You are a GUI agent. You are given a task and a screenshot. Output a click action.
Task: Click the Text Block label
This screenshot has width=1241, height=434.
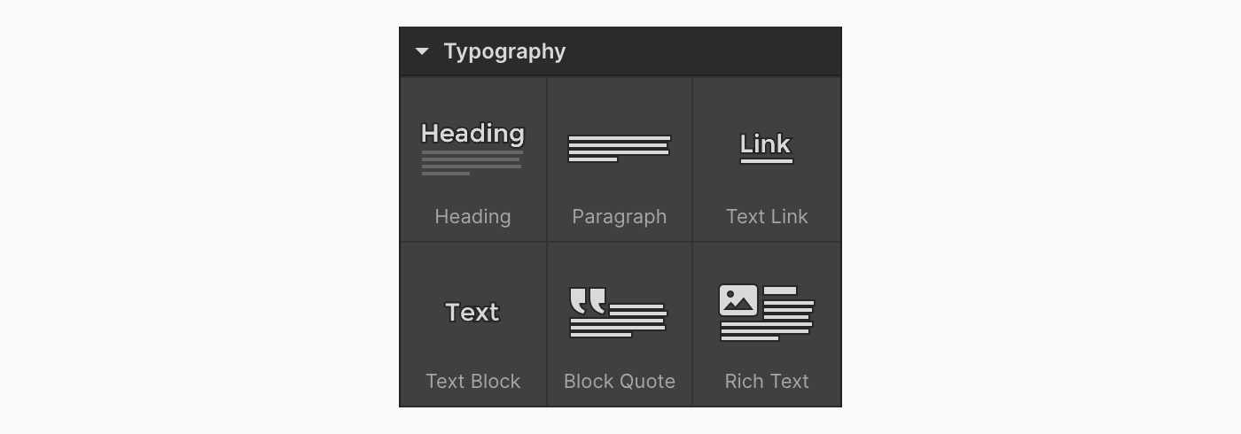pos(472,381)
